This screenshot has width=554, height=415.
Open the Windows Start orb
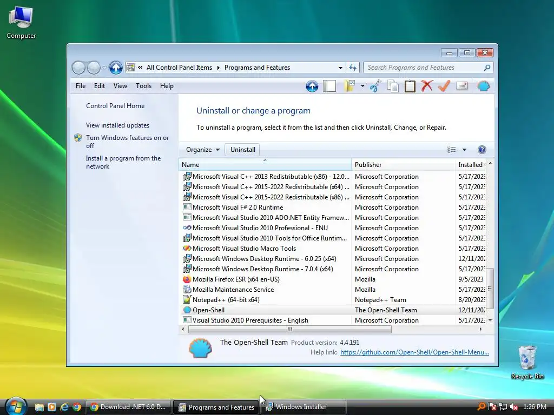15,406
